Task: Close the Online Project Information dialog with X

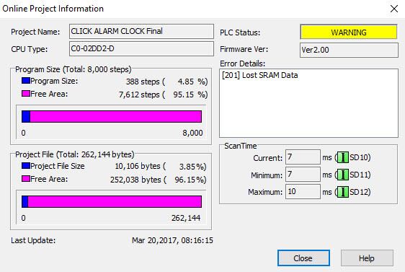Action: [x=394, y=9]
